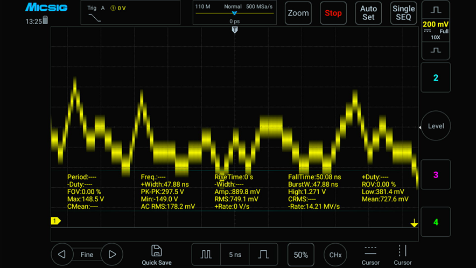Turn on channel 4
476x268 pixels.
pos(436,222)
